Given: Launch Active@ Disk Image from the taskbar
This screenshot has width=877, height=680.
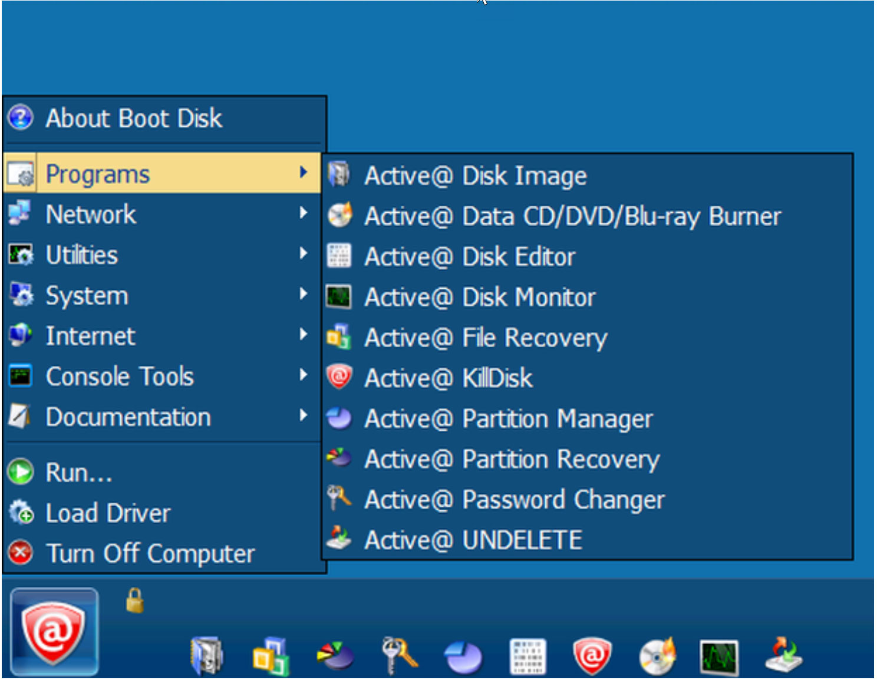Looking at the screenshot, I should 205,654.
